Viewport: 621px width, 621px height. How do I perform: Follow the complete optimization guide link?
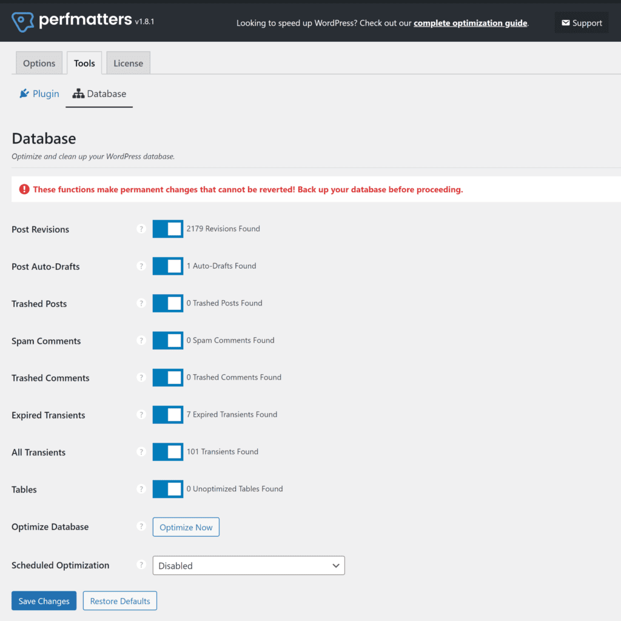(x=471, y=23)
